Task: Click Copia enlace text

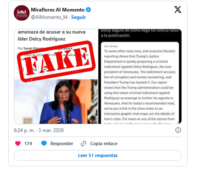Action: pyautogui.click(x=104, y=144)
